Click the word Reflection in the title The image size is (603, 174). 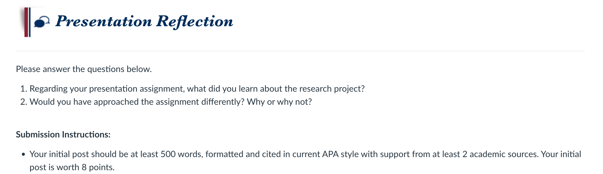[x=195, y=22]
